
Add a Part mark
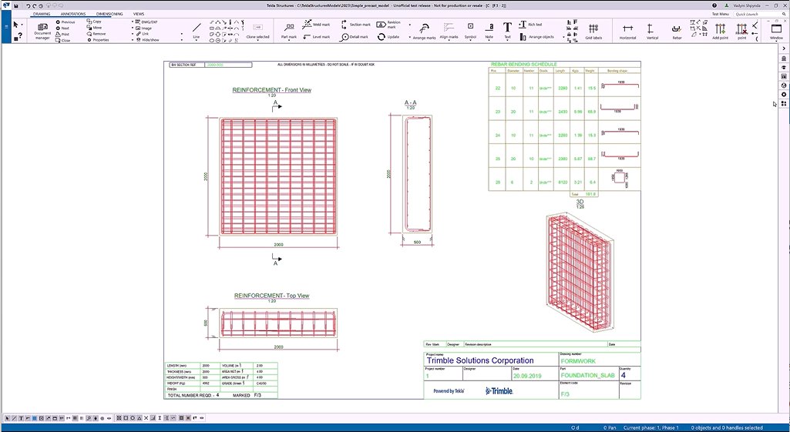tap(289, 30)
